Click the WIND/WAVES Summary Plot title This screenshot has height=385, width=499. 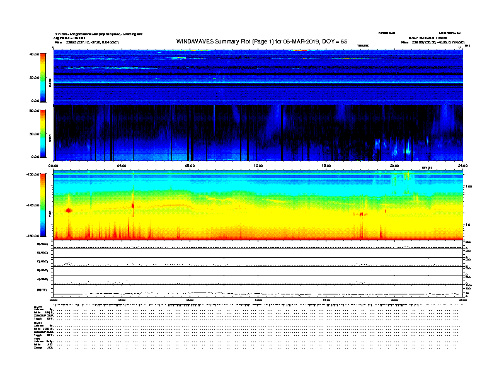click(261, 42)
